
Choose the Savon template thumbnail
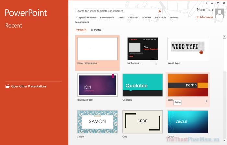pyautogui.click(x=97, y=122)
